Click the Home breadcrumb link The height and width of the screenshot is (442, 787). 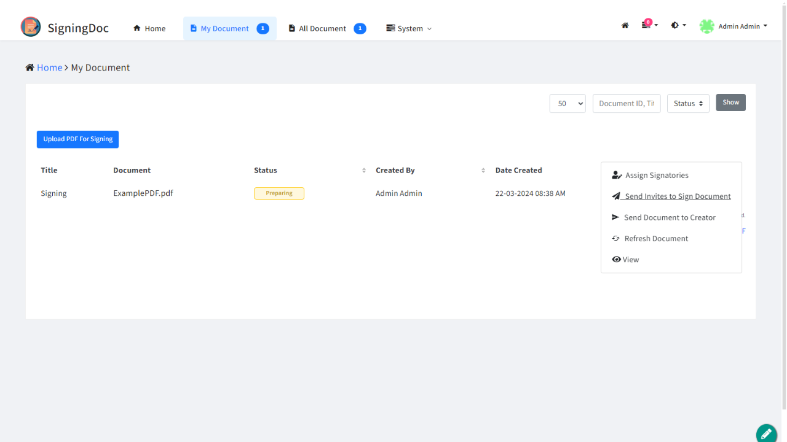point(49,68)
